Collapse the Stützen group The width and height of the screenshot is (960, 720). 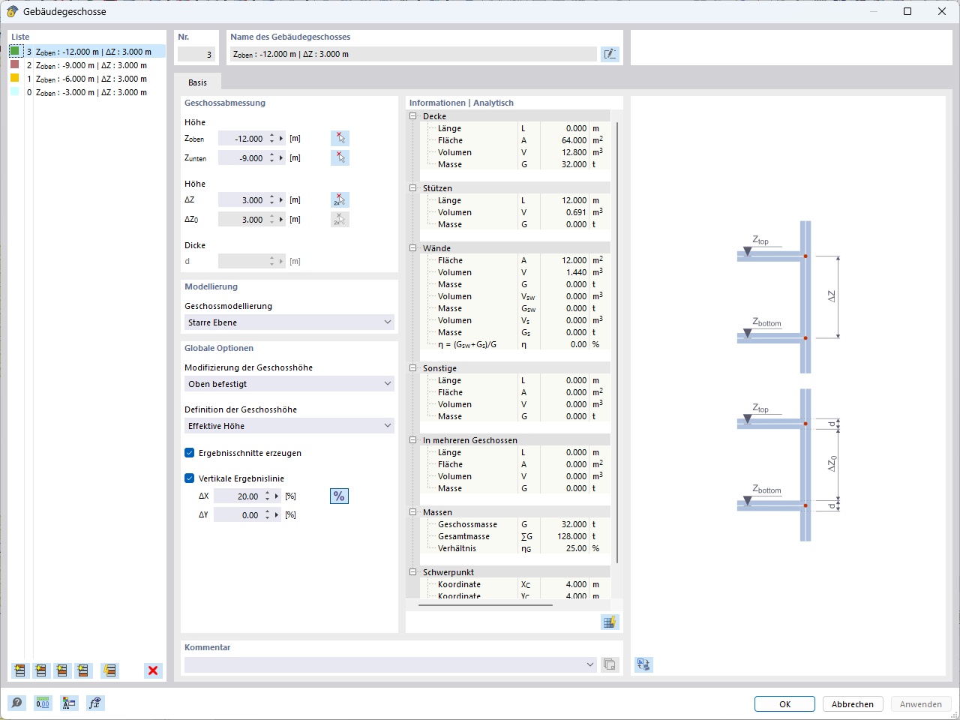pyautogui.click(x=412, y=188)
